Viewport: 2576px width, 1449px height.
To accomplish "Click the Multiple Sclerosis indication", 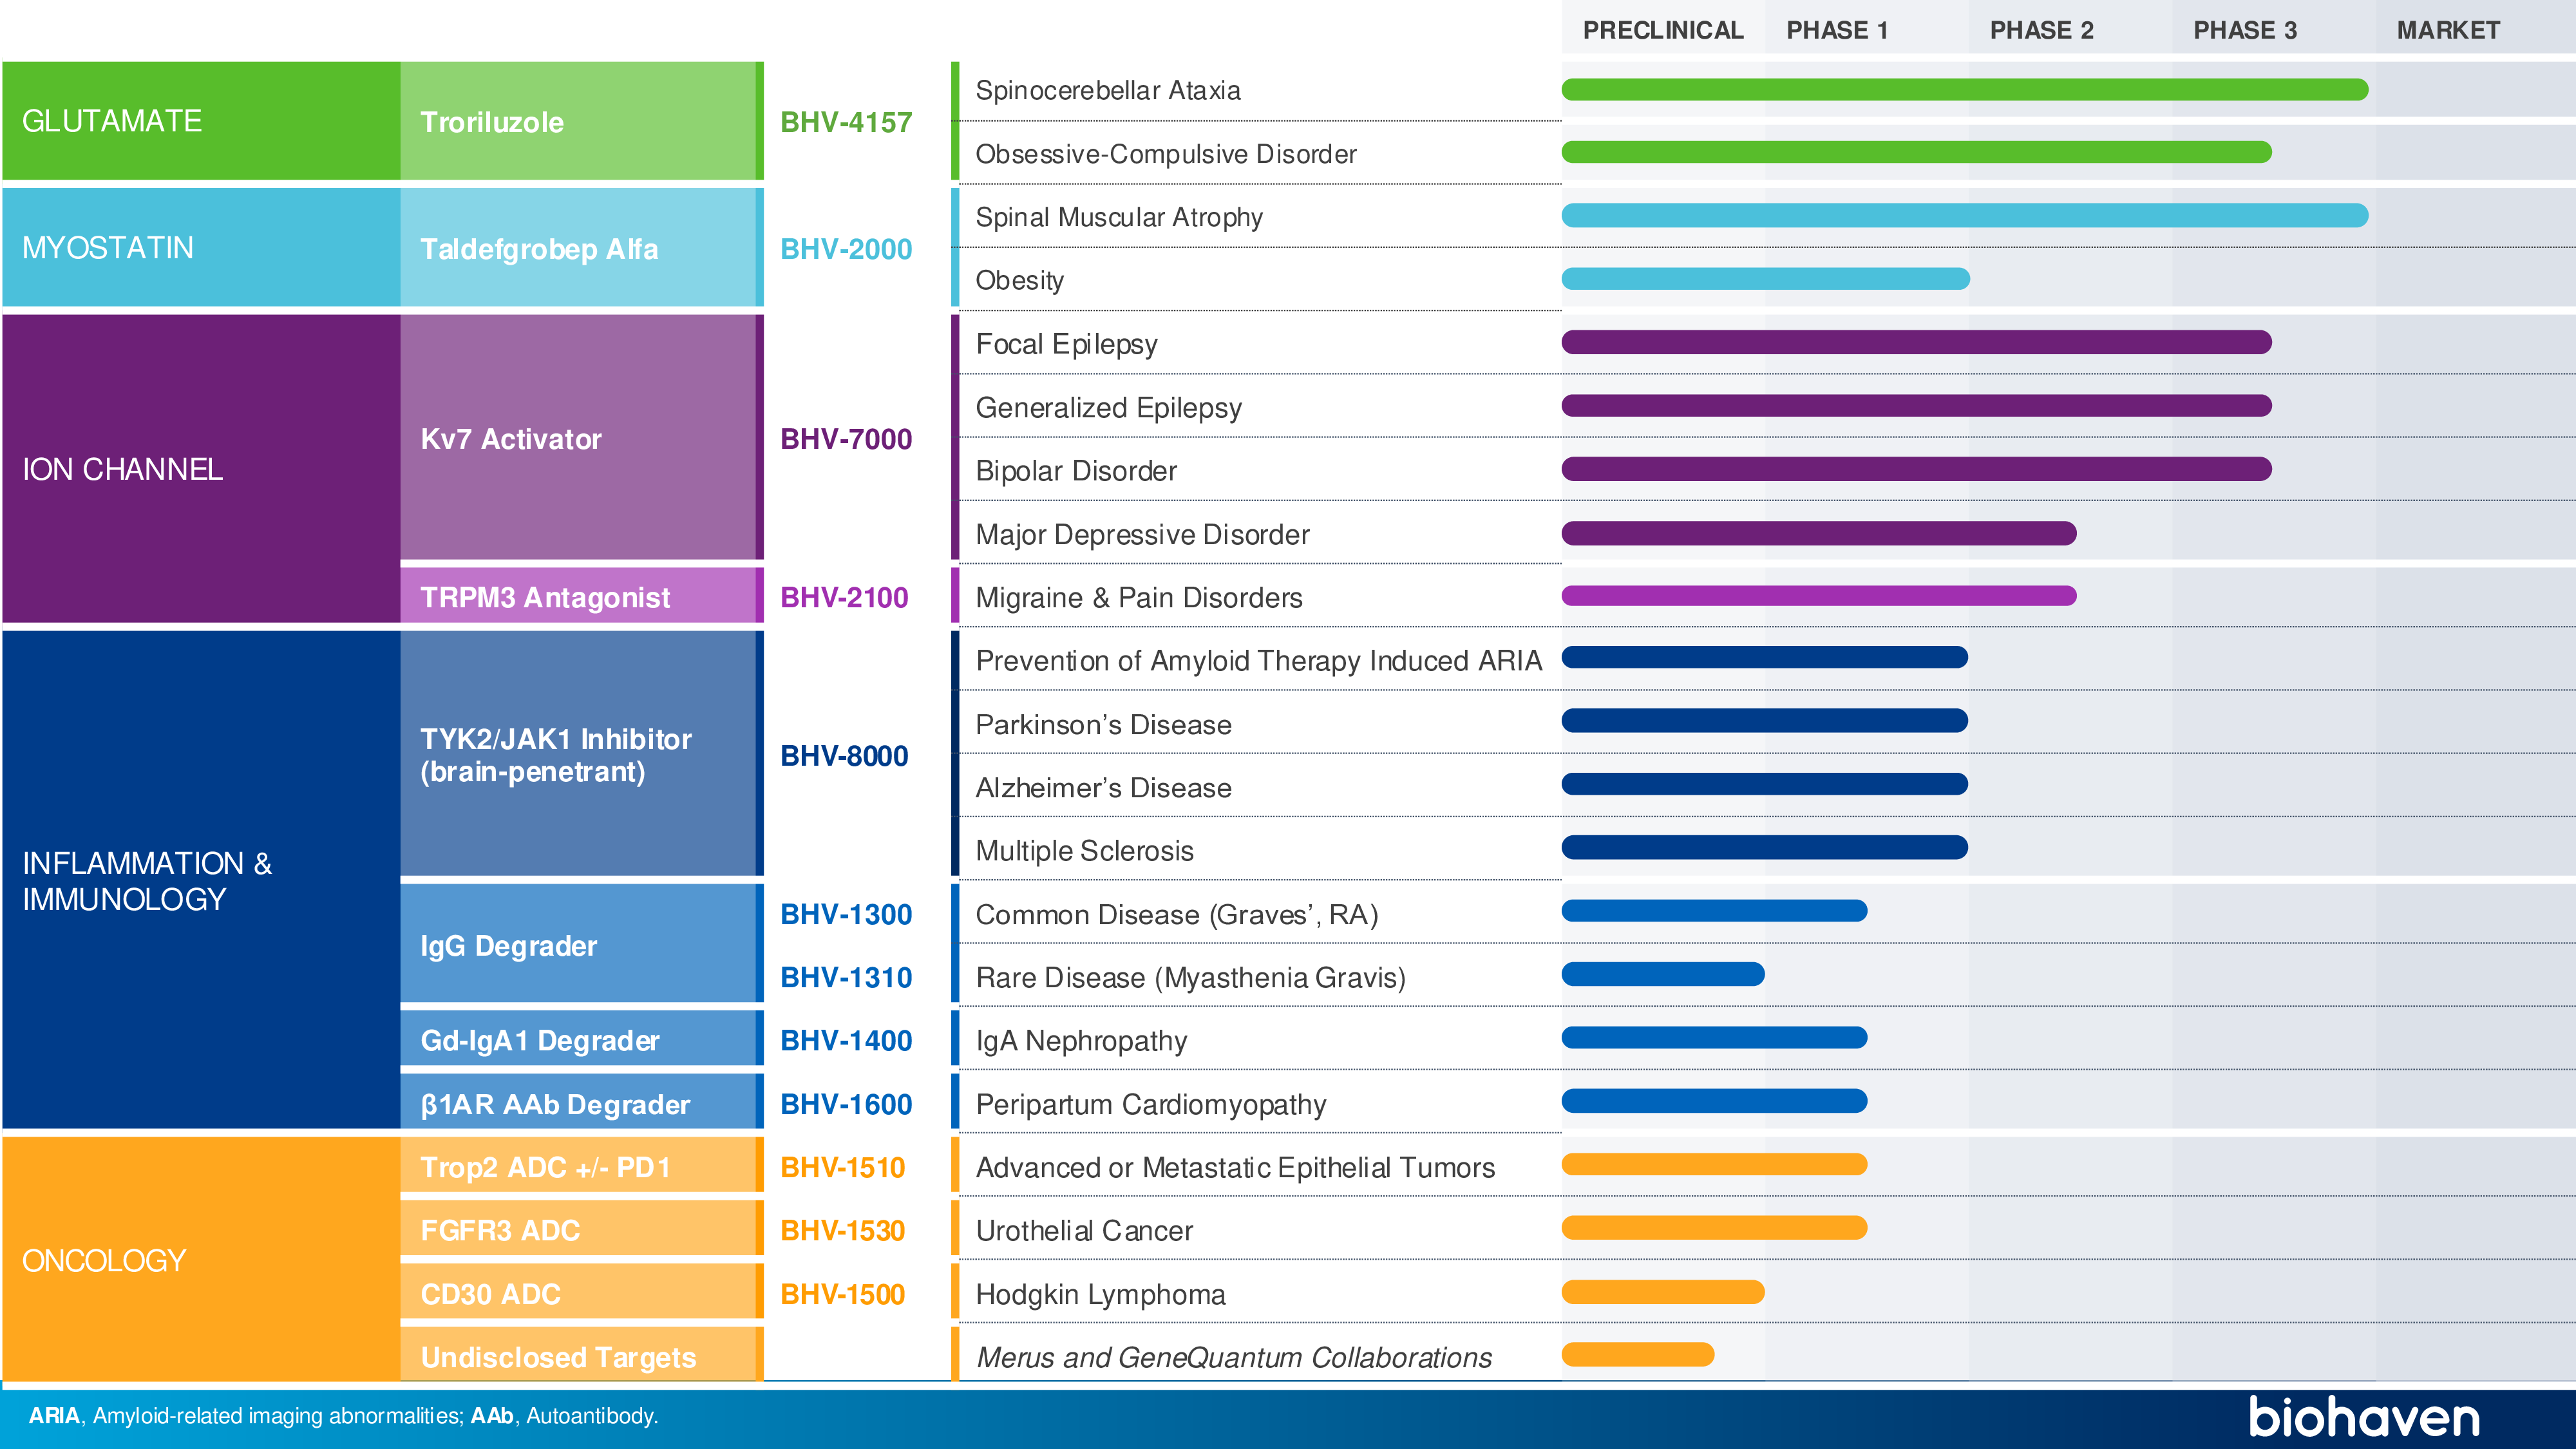I will 1084,850.
